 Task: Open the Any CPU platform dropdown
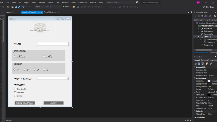click(x=53, y=7)
